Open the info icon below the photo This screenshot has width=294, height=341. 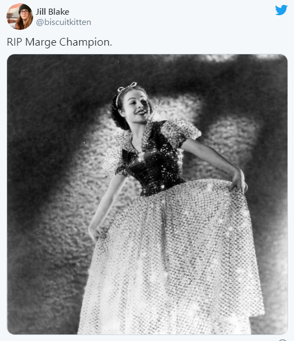point(283,340)
